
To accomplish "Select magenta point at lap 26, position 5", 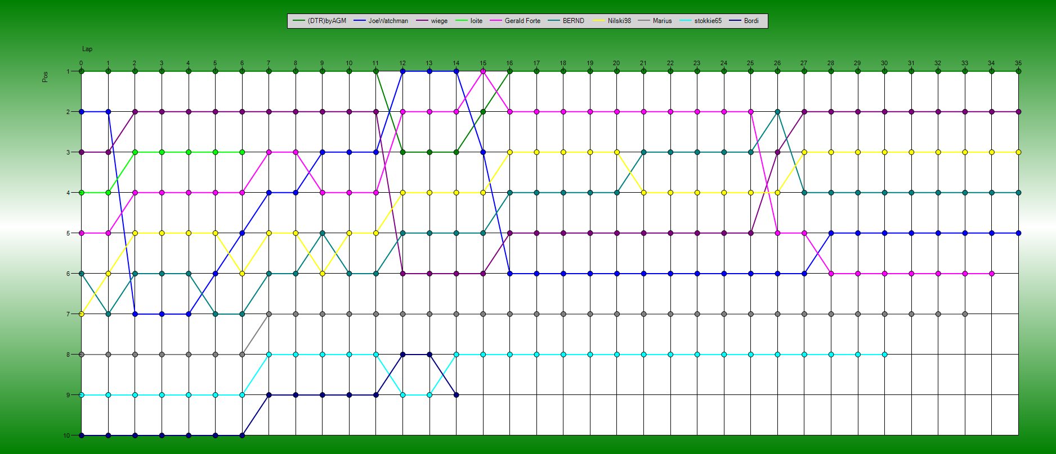I will click(x=777, y=233).
